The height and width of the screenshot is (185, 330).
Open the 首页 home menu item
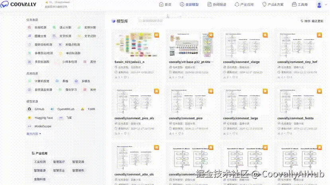tap(165, 4)
